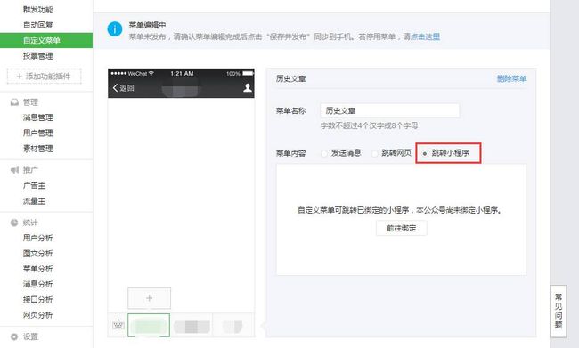Click the 菜单名称 input field with 历史文章
This screenshot has height=348, width=579.
pos(390,110)
